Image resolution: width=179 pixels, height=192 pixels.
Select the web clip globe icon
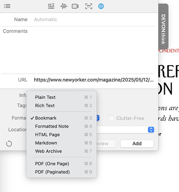point(101,6)
